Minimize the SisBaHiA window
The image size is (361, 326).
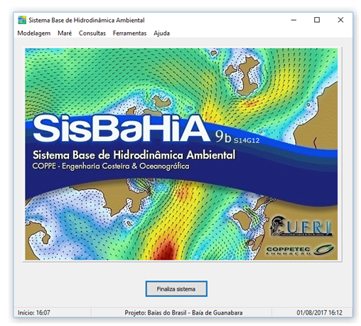(x=293, y=20)
